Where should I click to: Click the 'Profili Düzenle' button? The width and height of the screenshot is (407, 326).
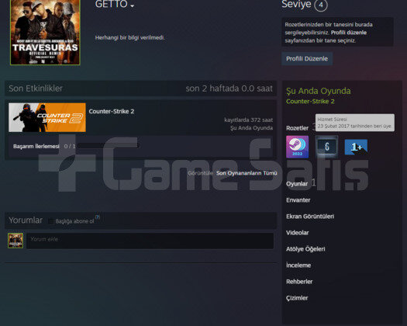(307, 59)
